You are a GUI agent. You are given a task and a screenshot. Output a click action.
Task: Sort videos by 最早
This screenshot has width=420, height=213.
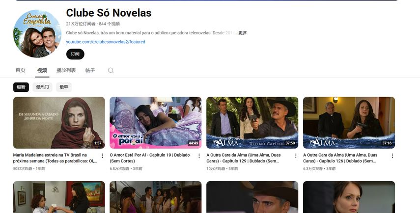(64, 87)
